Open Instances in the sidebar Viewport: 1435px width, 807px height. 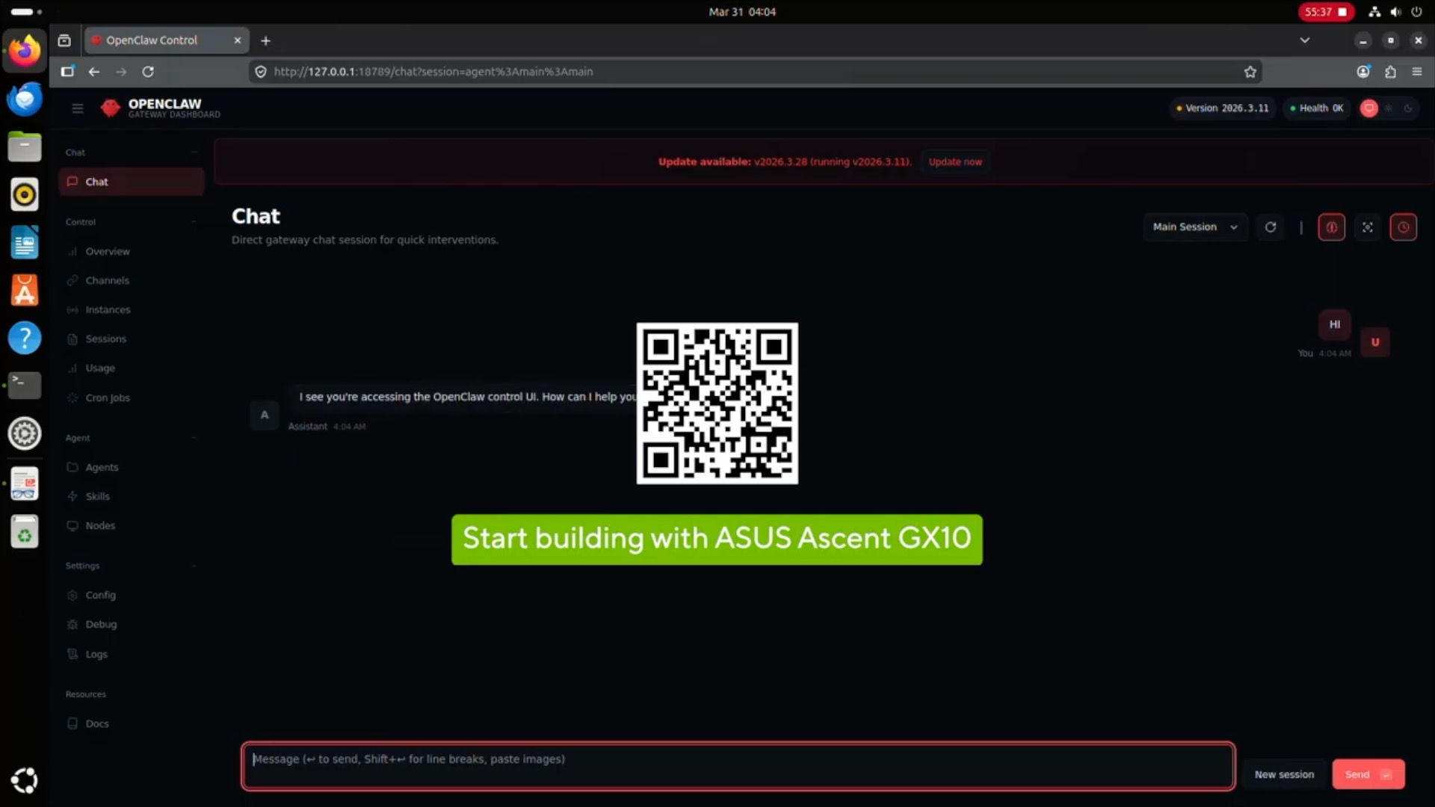coord(132,309)
